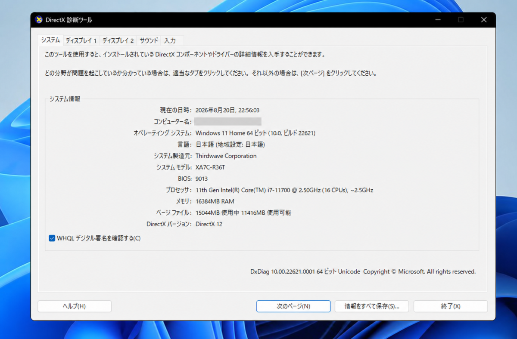Click the ヘルプ(H) button
The width and height of the screenshot is (517, 339).
click(75, 306)
